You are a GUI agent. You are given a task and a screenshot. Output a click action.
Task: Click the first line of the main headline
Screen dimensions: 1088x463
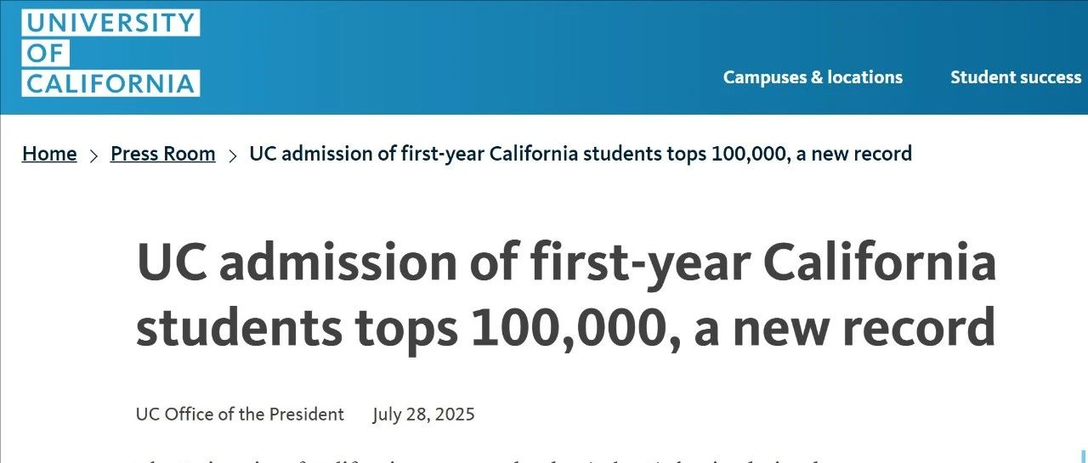point(566,263)
